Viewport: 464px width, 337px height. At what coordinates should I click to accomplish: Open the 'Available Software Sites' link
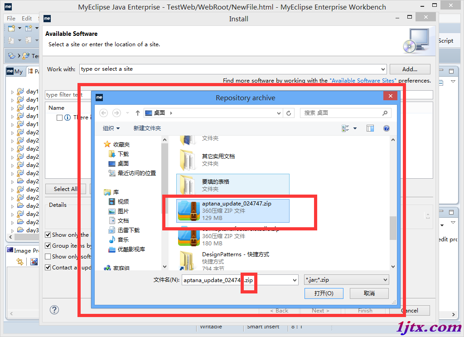point(363,81)
